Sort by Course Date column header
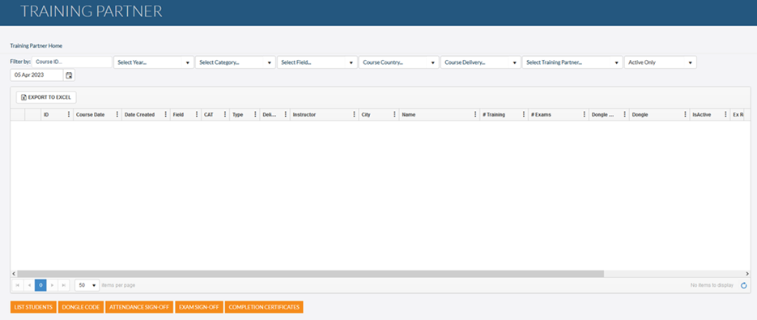The image size is (757, 320). (91, 115)
